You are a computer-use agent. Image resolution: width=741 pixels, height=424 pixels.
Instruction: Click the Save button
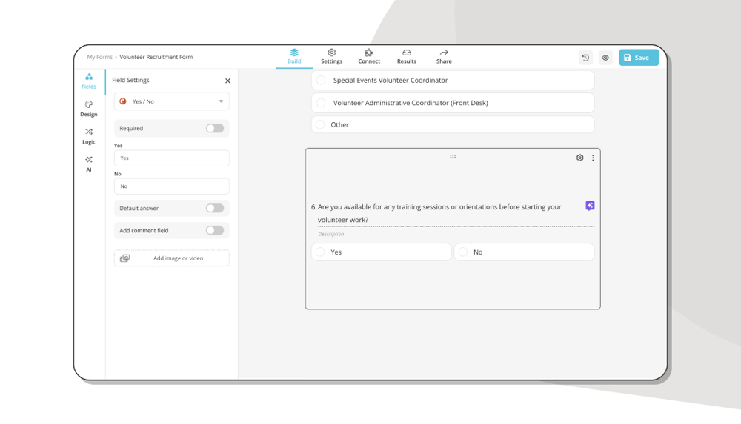[x=638, y=58]
